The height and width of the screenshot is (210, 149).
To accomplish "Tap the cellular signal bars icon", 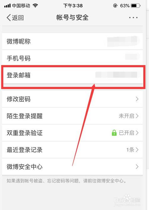I will click(x=7, y=6).
